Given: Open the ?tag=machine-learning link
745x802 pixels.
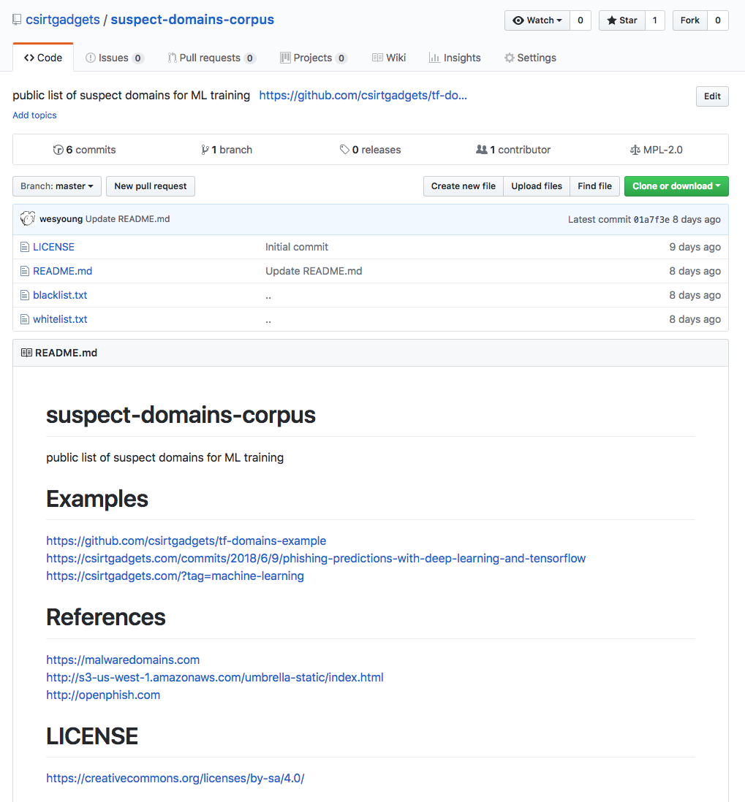Looking at the screenshot, I should tap(175, 576).
